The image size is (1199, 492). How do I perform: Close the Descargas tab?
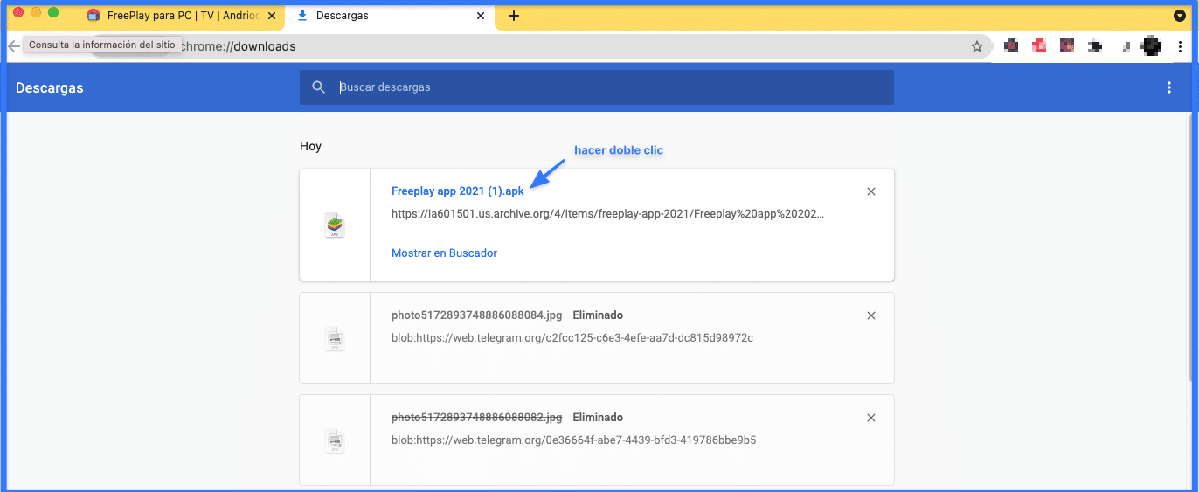(480, 16)
